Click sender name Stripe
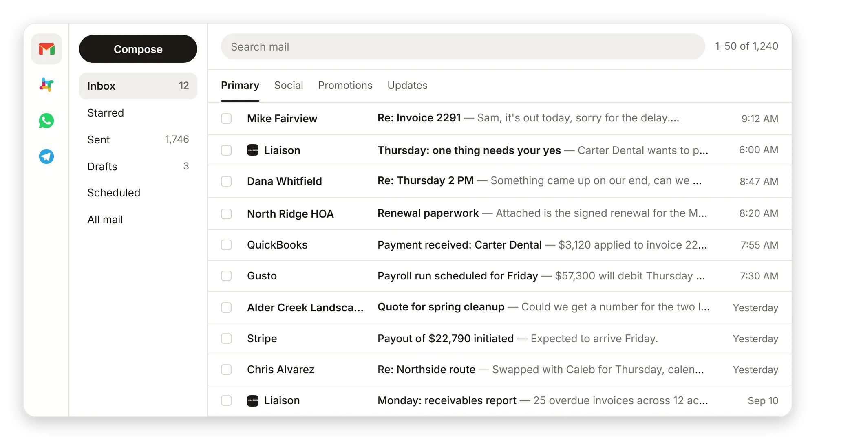The height and width of the screenshot is (440, 861). (262, 339)
